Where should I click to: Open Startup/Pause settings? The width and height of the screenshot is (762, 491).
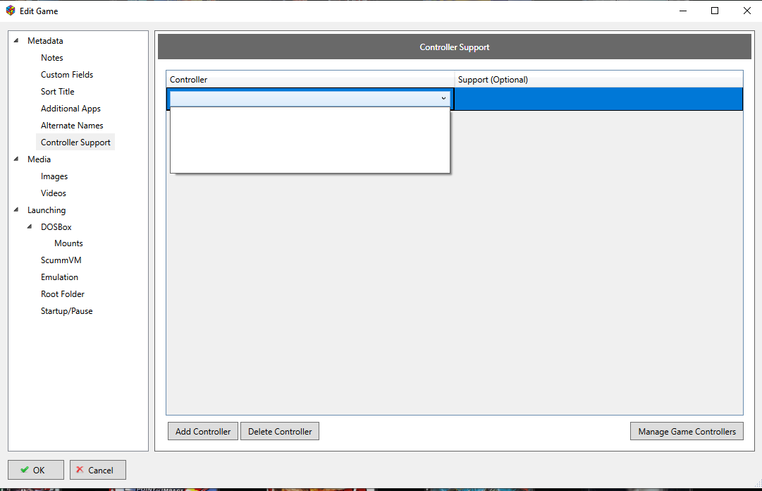coord(66,311)
